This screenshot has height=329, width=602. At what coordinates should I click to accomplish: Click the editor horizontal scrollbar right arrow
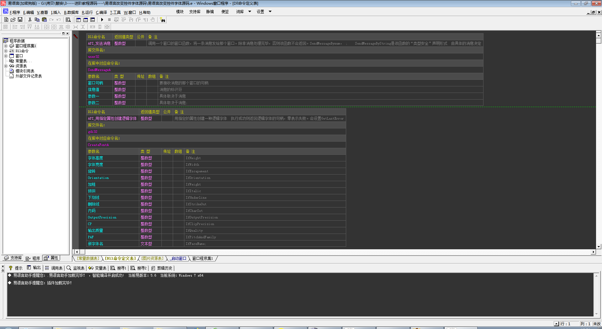[593, 252]
